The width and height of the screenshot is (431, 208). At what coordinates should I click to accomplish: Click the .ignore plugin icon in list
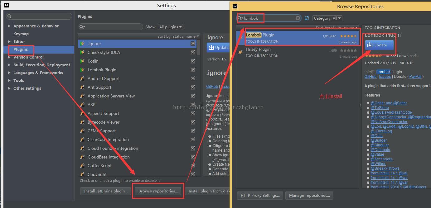pos(82,44)
